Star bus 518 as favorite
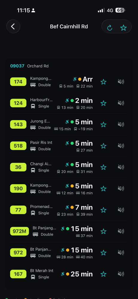 103,146
